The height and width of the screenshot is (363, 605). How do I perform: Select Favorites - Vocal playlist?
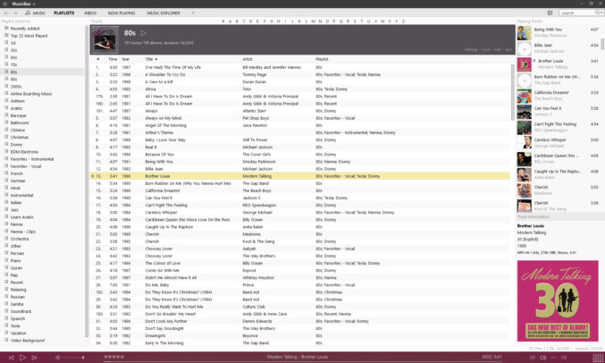25,166
